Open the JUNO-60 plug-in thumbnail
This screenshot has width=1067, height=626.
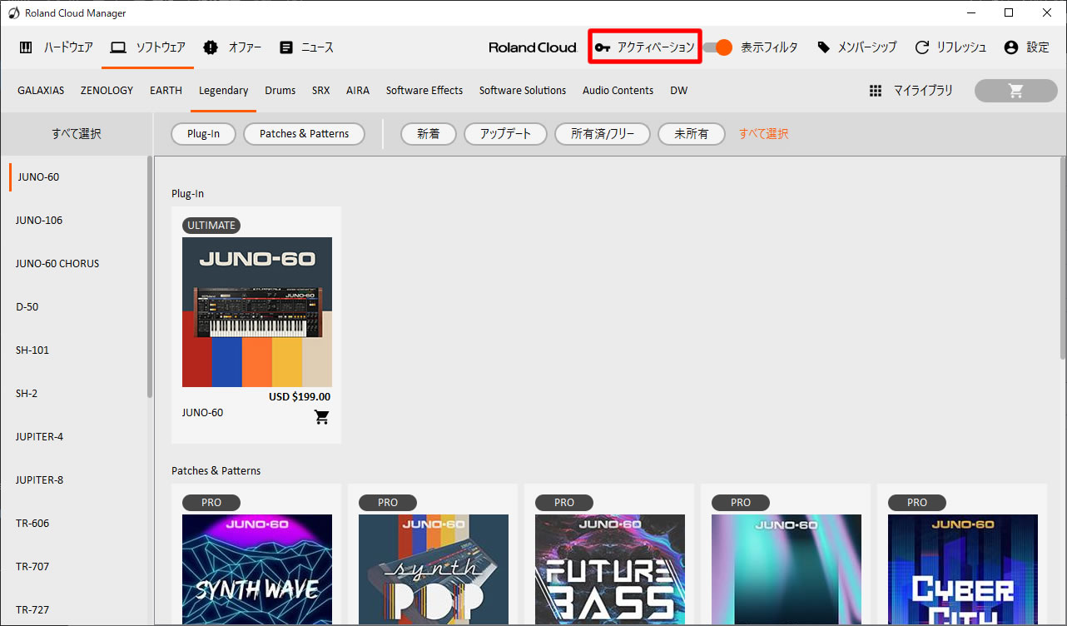tap(257, 312)
